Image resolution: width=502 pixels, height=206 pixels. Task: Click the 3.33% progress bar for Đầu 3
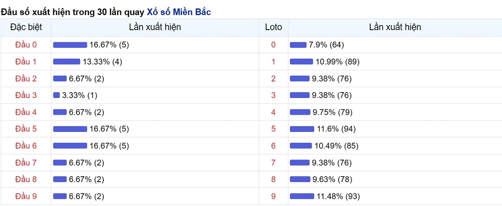click(56, 95)
